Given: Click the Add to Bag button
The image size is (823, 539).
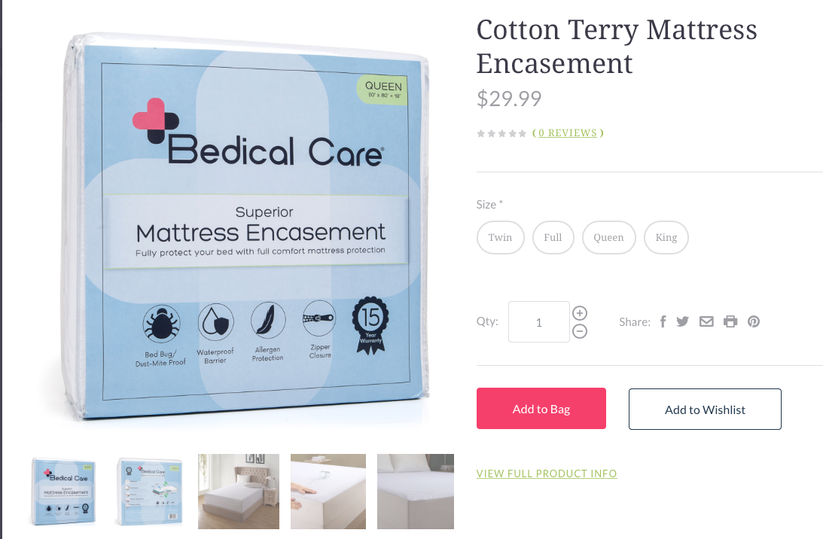Looking at the screenshot, I should click(x=541, y=409).
